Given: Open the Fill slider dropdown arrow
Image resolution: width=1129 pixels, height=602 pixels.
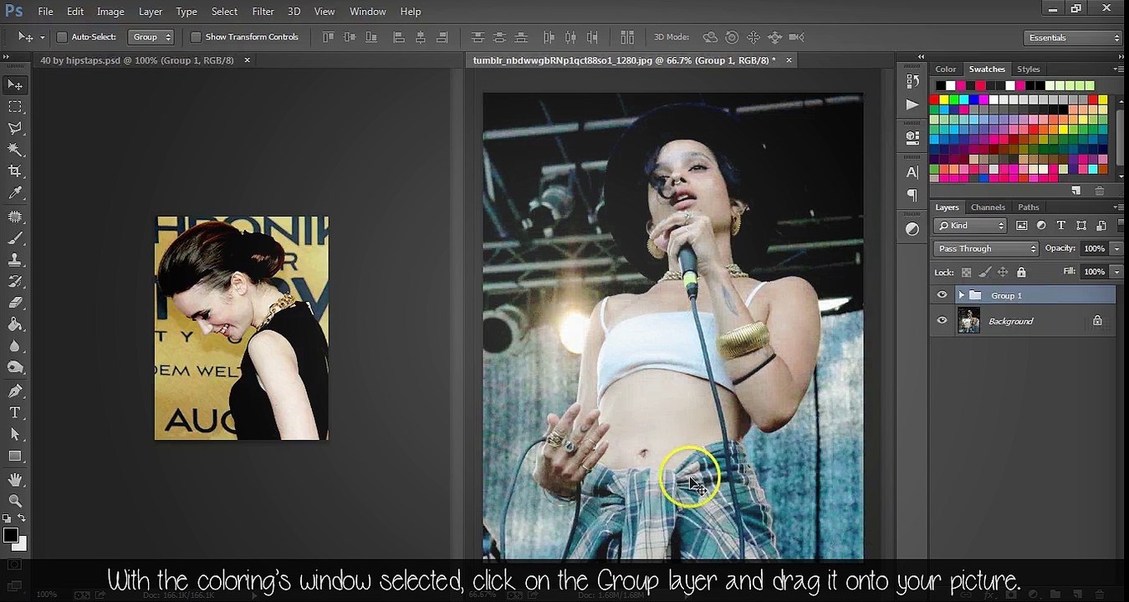Looking at the screenshot, I should [1116, 272].
